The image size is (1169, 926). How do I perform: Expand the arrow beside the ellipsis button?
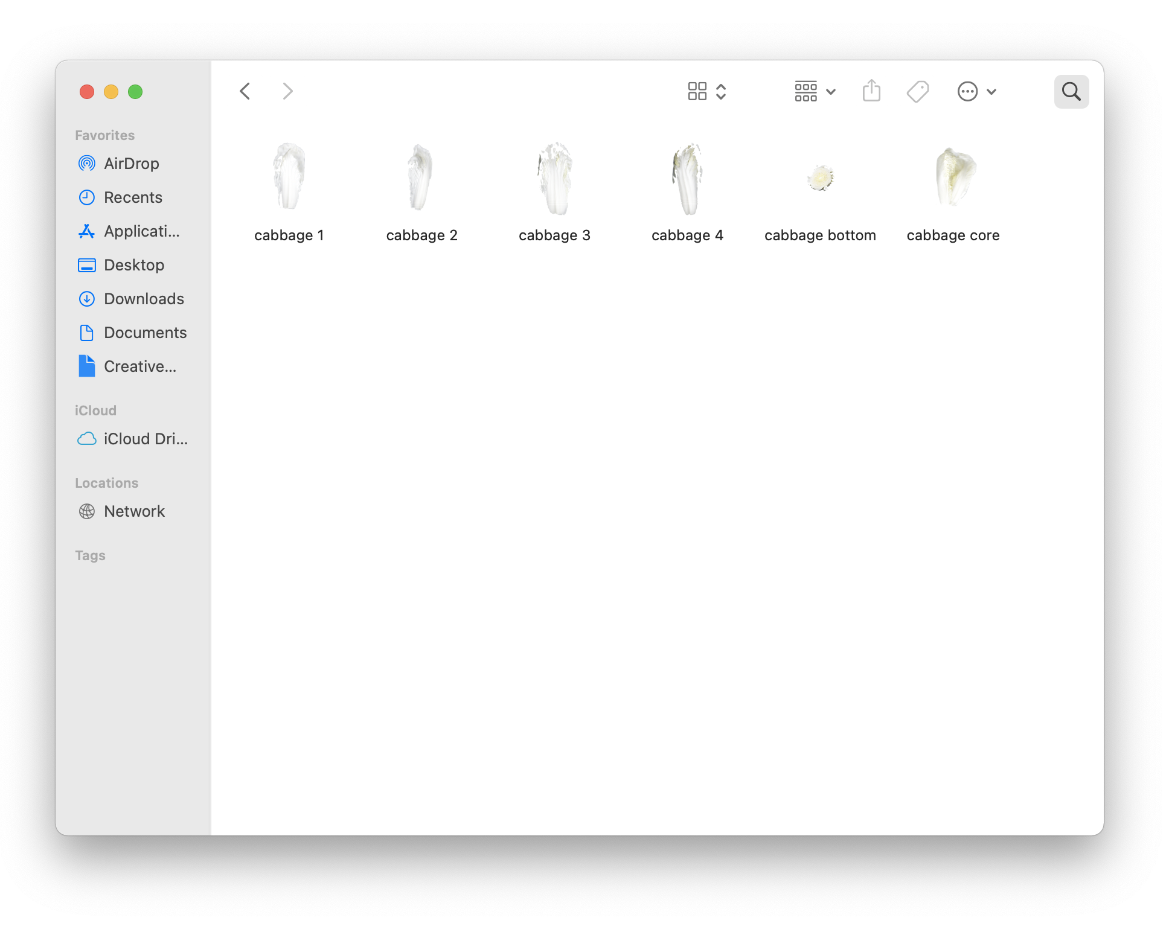click(x=991, y=92)
